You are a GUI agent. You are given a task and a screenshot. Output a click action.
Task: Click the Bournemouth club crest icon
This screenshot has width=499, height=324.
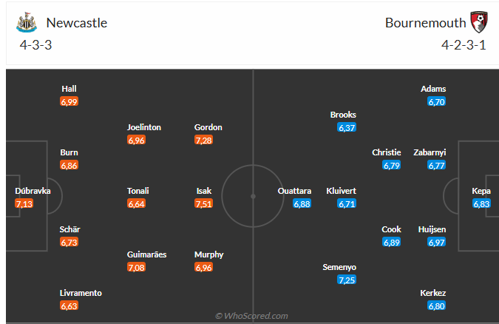(479, 22)
